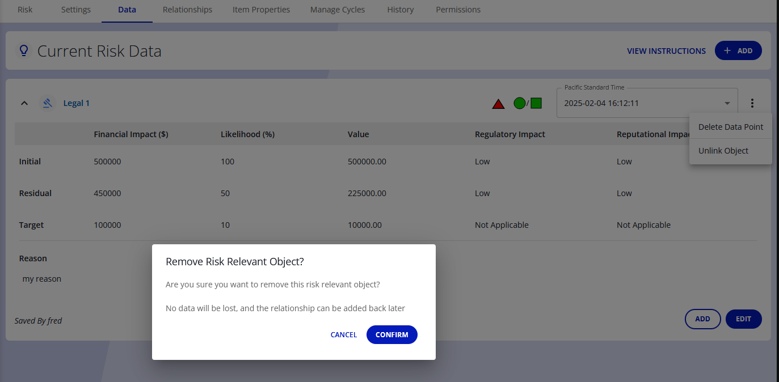
Task: Click the green square status indicator
Action: pyautogui.click(x=536, y=103)
